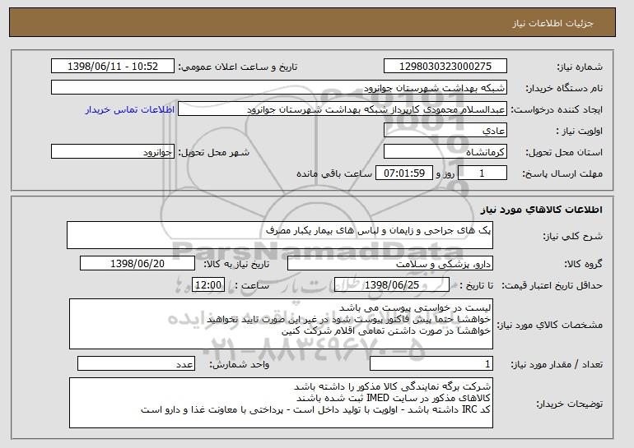Click the label واحد شمارش

[x=239, y=364]
